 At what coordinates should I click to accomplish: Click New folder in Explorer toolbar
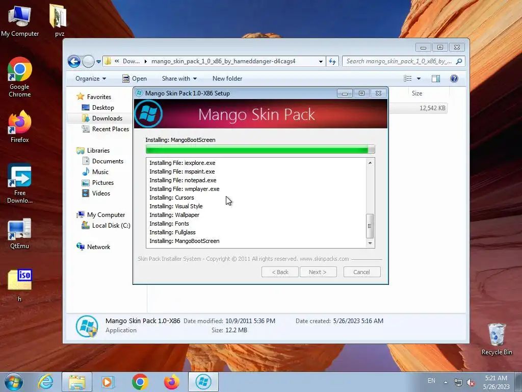click(x=227, y=79)
